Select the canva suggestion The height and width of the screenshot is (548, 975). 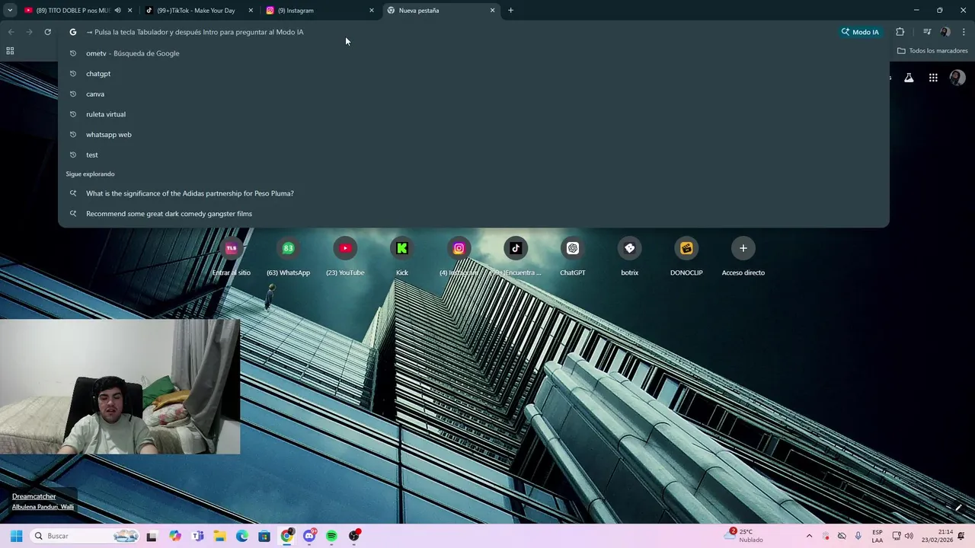474,94
